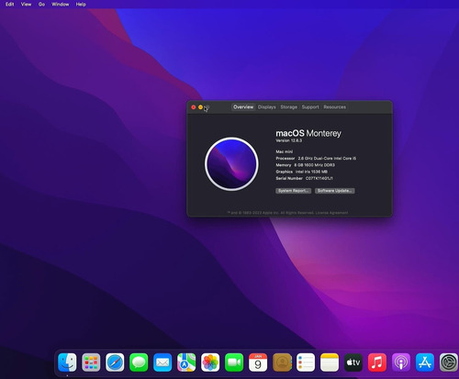
Task: Open the Go menu
Action: coord(41,5)
